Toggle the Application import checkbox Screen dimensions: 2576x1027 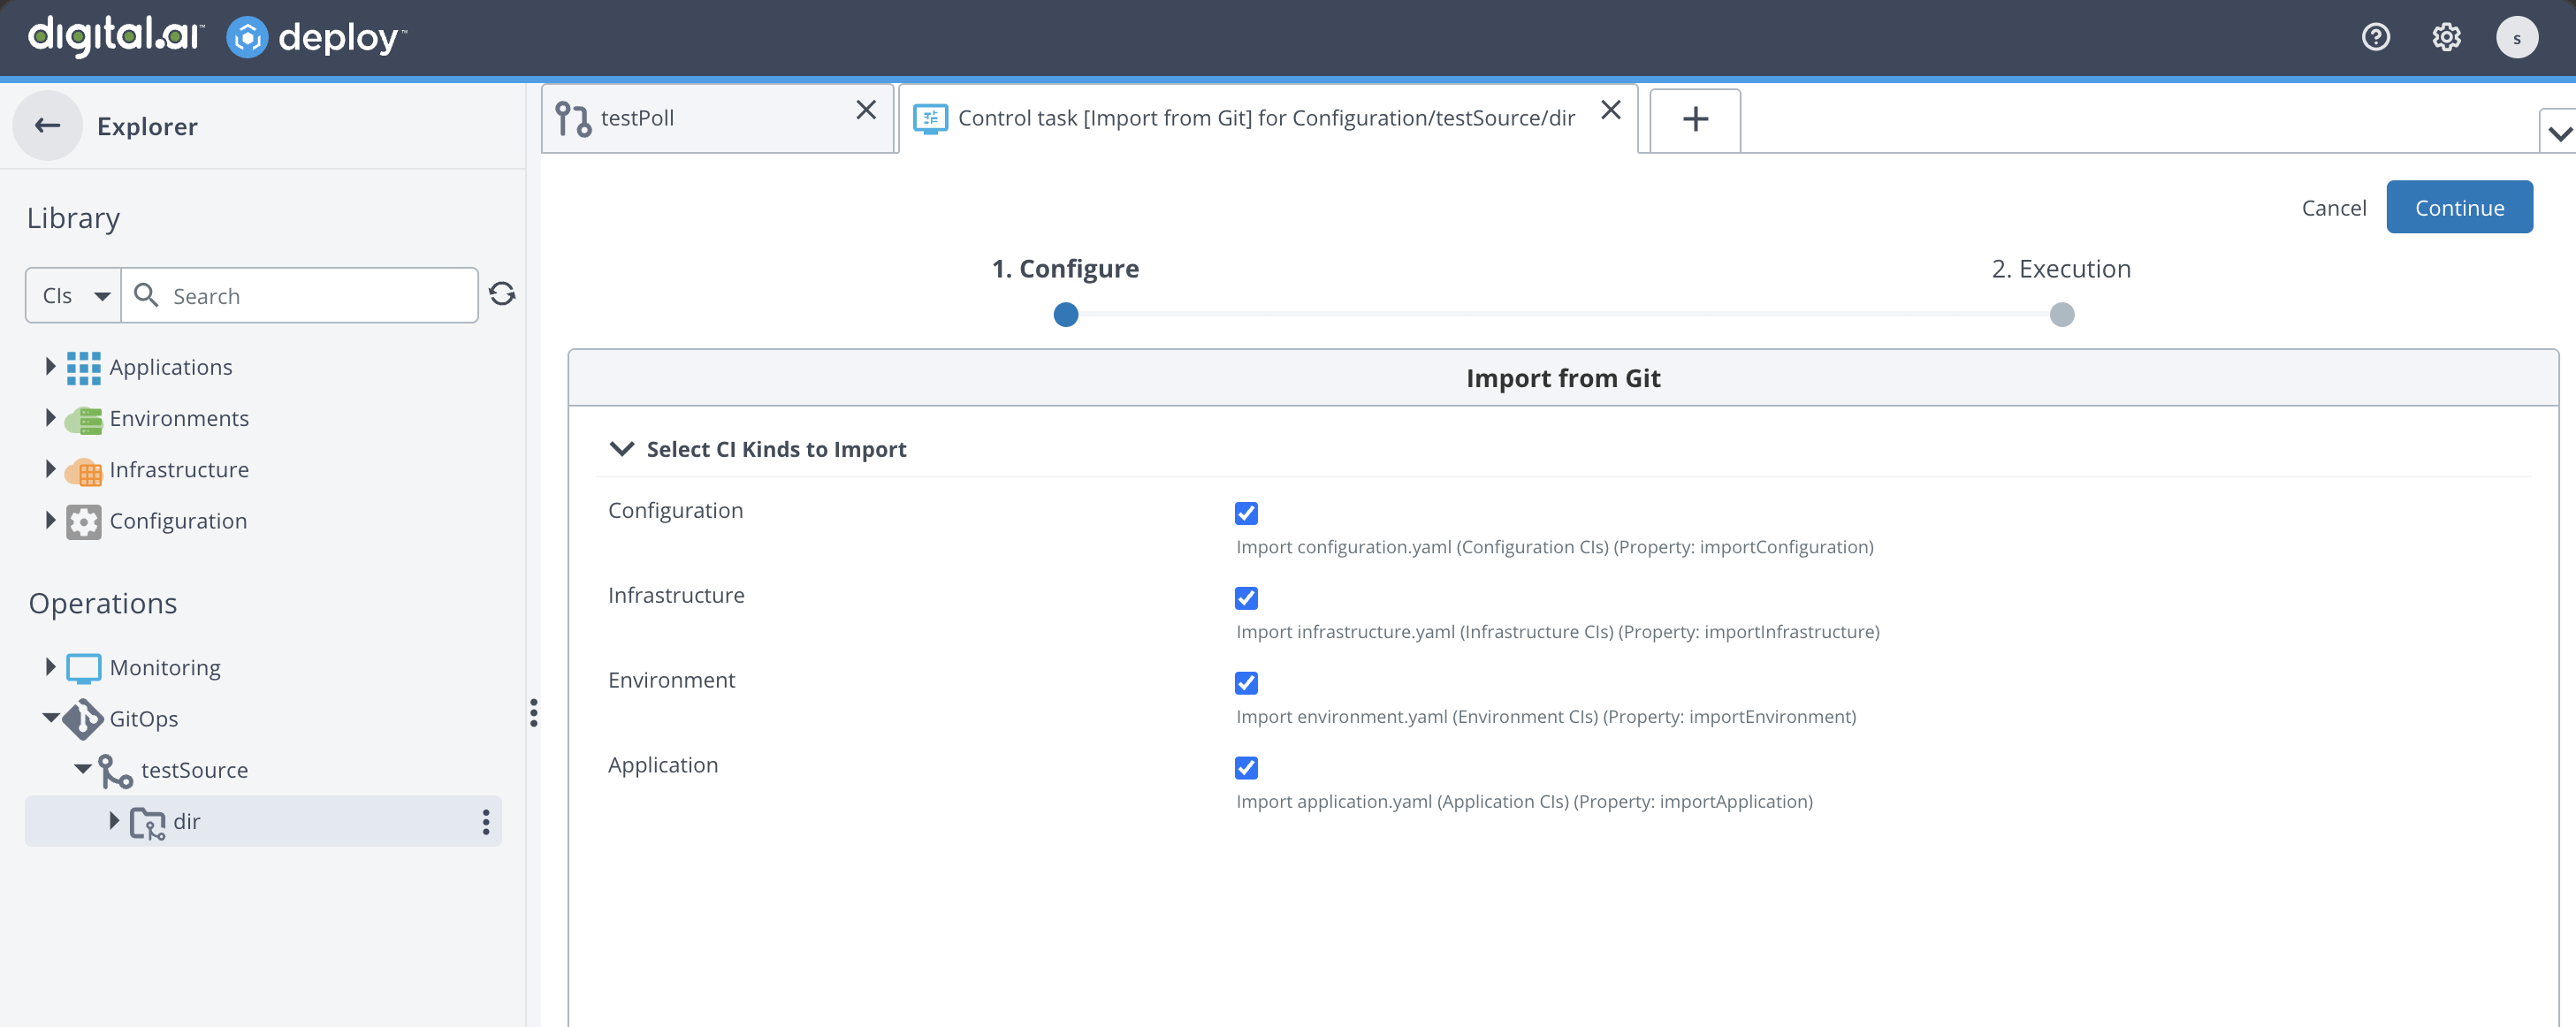1246,768
